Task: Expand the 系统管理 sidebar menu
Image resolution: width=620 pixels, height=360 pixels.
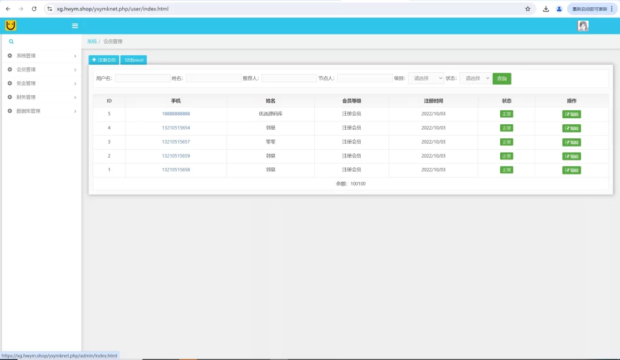Action: point(42,56)
